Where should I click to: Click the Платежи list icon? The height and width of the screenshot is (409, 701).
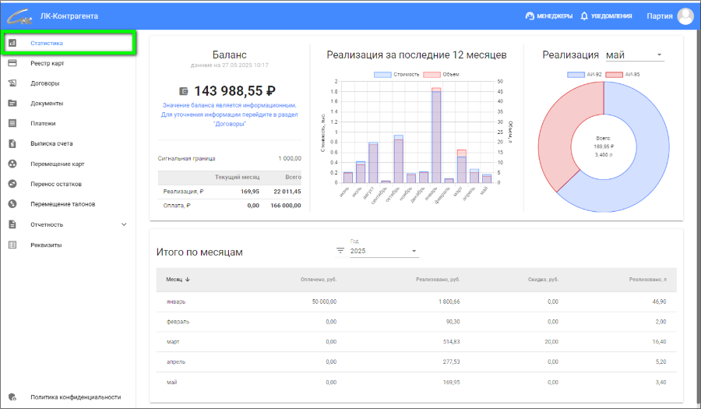(12, 123)
